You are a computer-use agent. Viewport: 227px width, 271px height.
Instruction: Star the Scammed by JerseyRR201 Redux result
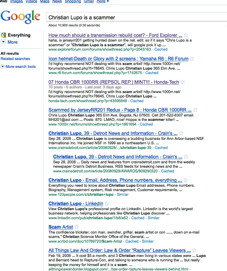click(x=195, y=110)
